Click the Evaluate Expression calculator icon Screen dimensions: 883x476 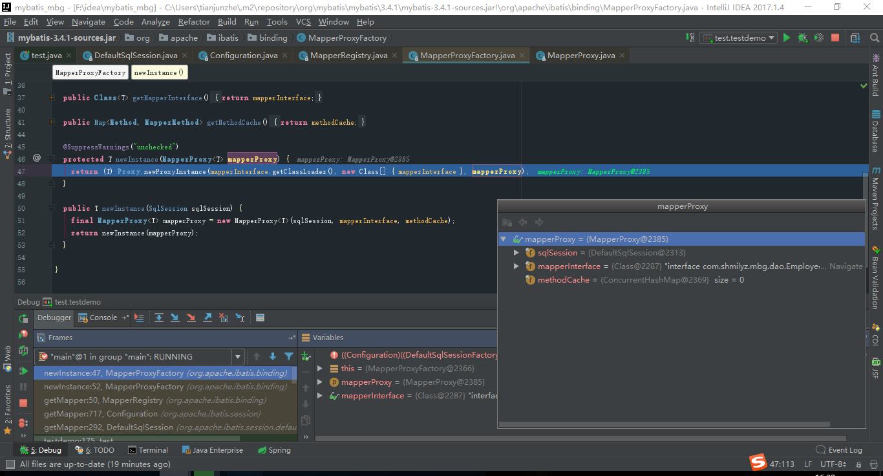point(261,318)
